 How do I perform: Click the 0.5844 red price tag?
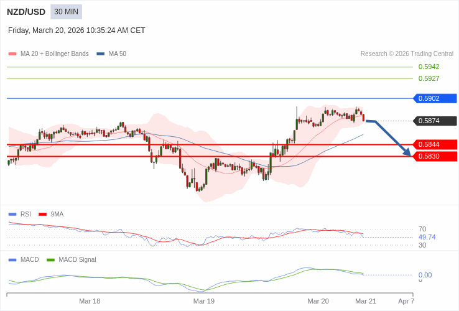click(435, 144)
